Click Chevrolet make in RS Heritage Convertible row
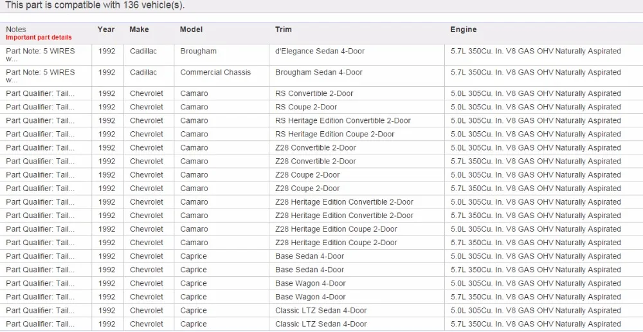Screen dimensions: 643x332 click(x=147, y=121)
